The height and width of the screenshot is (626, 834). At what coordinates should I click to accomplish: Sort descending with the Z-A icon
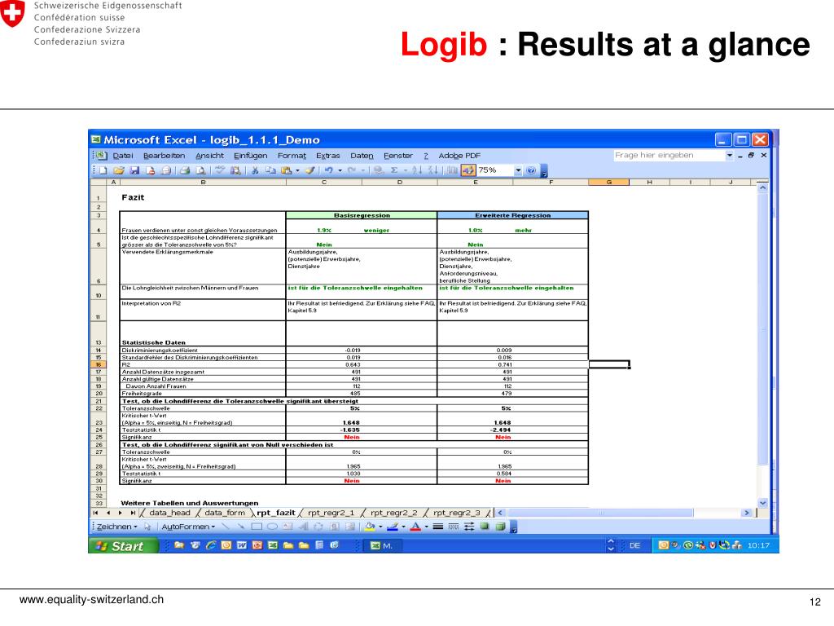coord(432,170)
